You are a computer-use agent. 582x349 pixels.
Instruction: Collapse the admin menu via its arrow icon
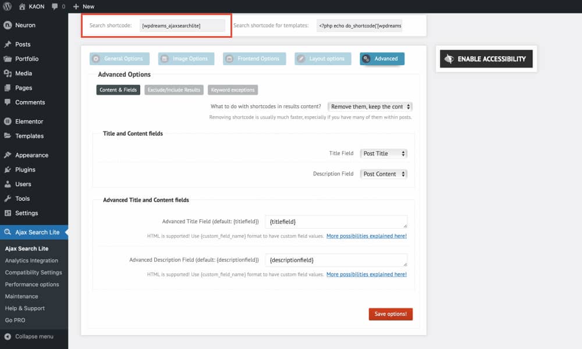click(6, 336)
